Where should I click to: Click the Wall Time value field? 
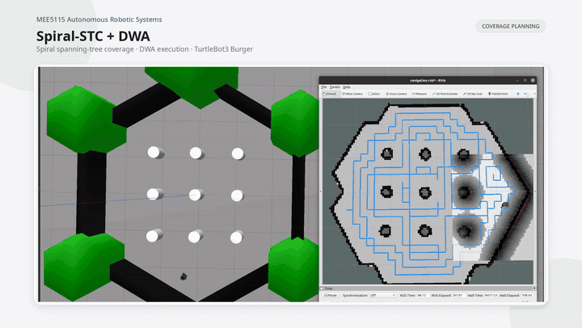[491, 296]
